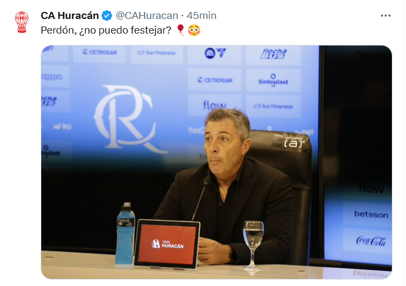Click the Sinteplast sponsor logo
Viewport: 406px width, 286px height.
coord(273,80)
